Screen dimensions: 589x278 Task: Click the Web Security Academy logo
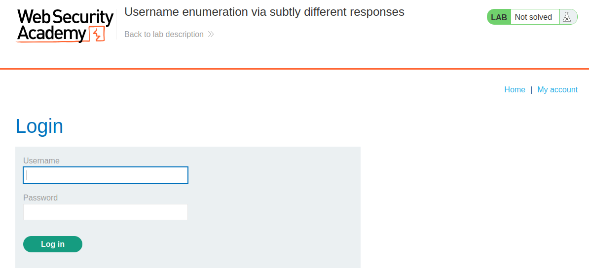coord(65,25)
